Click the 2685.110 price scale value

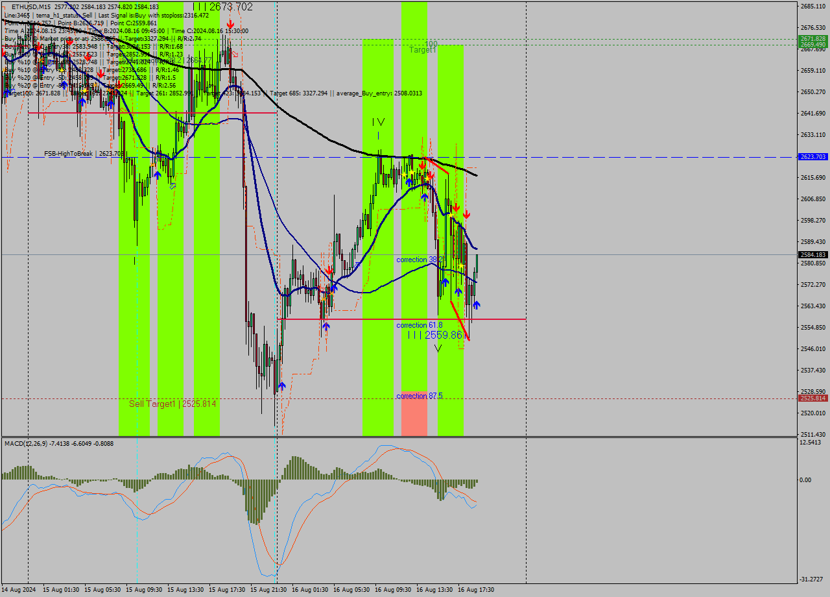pos(812,6)
